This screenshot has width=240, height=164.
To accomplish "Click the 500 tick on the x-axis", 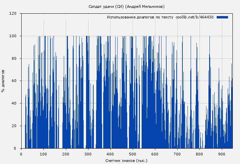I will [133, 154].
